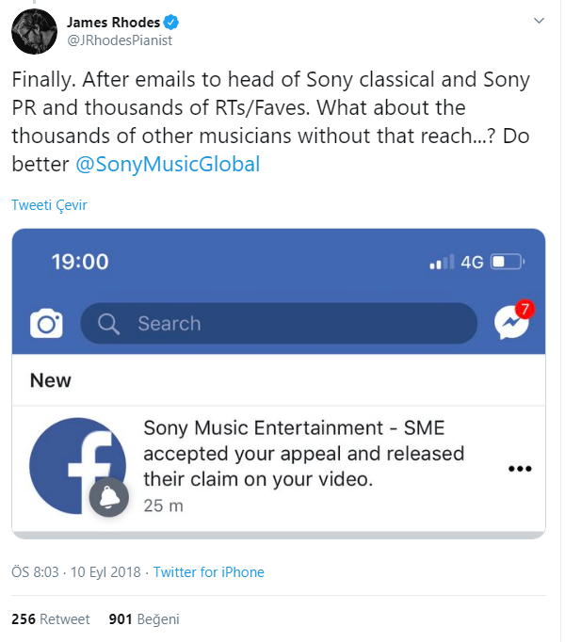Open the tweet options chevron
The image size is (565, 642).
[x=539, y=20]
